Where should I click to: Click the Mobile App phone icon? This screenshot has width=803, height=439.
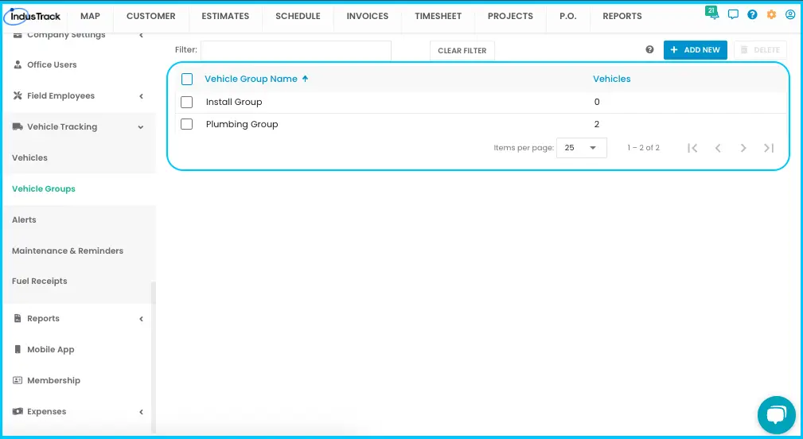[18, 349]
